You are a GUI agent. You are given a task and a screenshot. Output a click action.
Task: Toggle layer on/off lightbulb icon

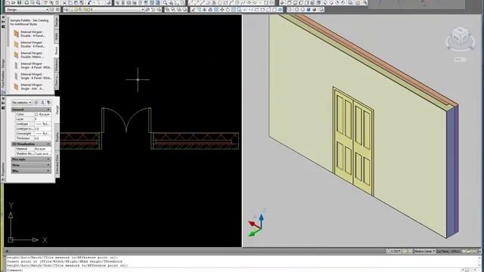click(x=76, y=10)
